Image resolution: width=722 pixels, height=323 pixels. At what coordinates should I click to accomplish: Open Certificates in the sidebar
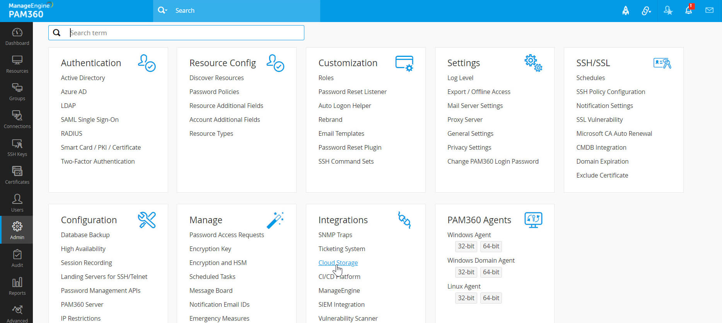(x=17, y=176)
